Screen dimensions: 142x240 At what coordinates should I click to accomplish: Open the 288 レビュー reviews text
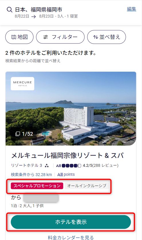(x=105, y=165)
